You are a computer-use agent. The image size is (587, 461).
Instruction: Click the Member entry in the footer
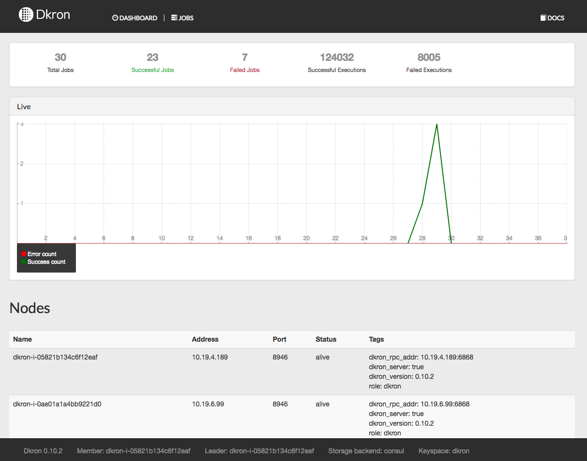click(x=133, y=451)
